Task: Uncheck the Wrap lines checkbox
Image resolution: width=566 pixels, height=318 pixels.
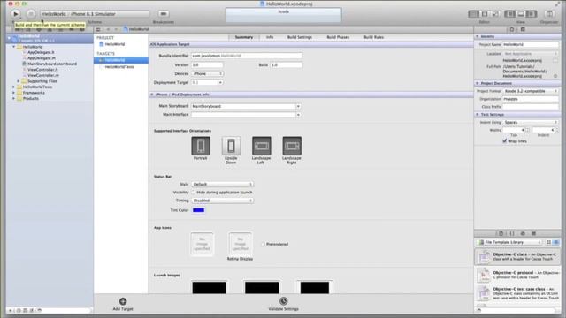Action: tap(505, 141)
